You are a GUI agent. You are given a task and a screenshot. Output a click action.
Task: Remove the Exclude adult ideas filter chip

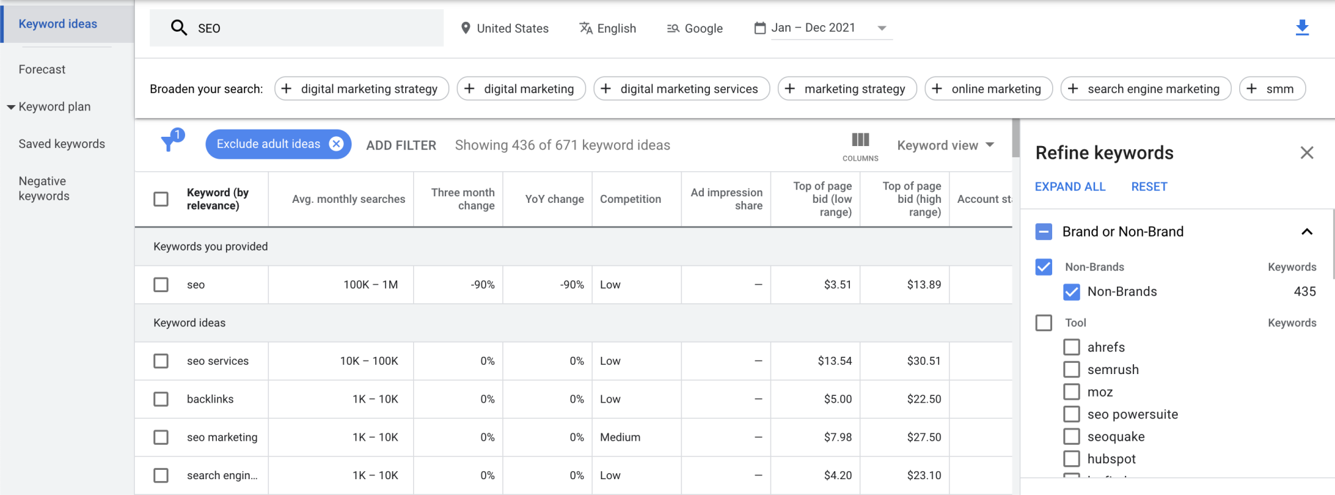[336, 144]
